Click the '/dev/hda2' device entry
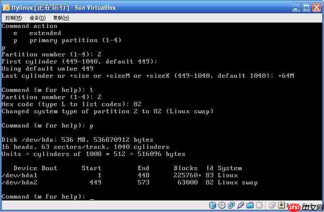 [20, 183]
